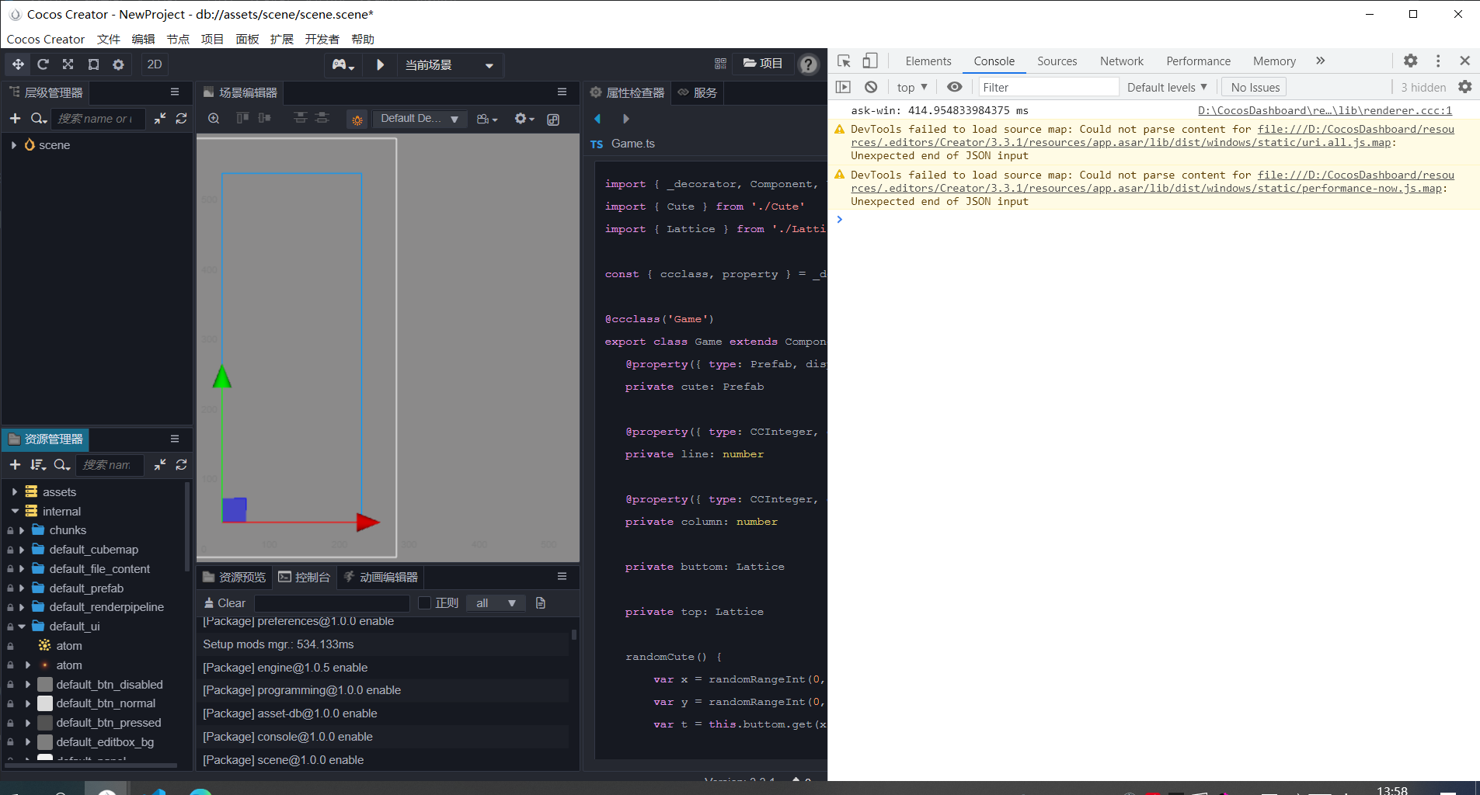Play the current scene preview

(x=380, y=64)
